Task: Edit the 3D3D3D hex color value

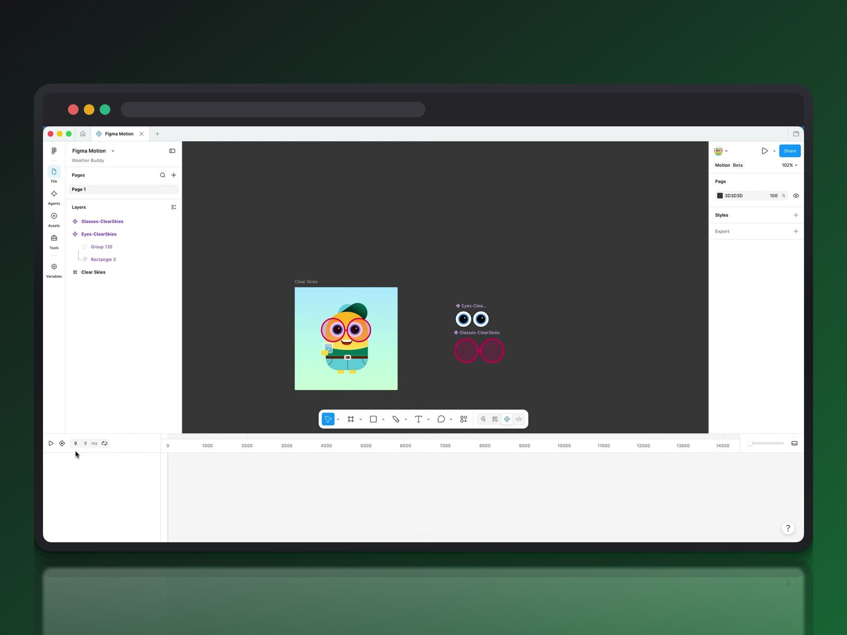Action: click(x=734, y=196)
